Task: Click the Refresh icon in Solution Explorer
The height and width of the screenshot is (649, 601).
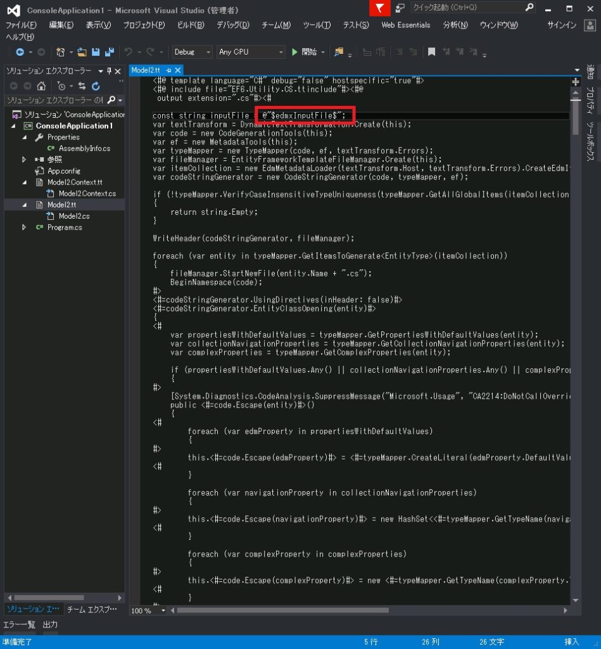Action: click(96, 86)
